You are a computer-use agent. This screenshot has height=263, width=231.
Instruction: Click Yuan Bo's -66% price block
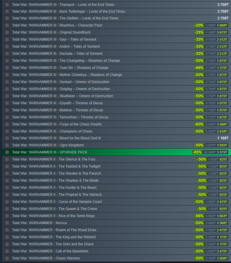pos(211,68)
